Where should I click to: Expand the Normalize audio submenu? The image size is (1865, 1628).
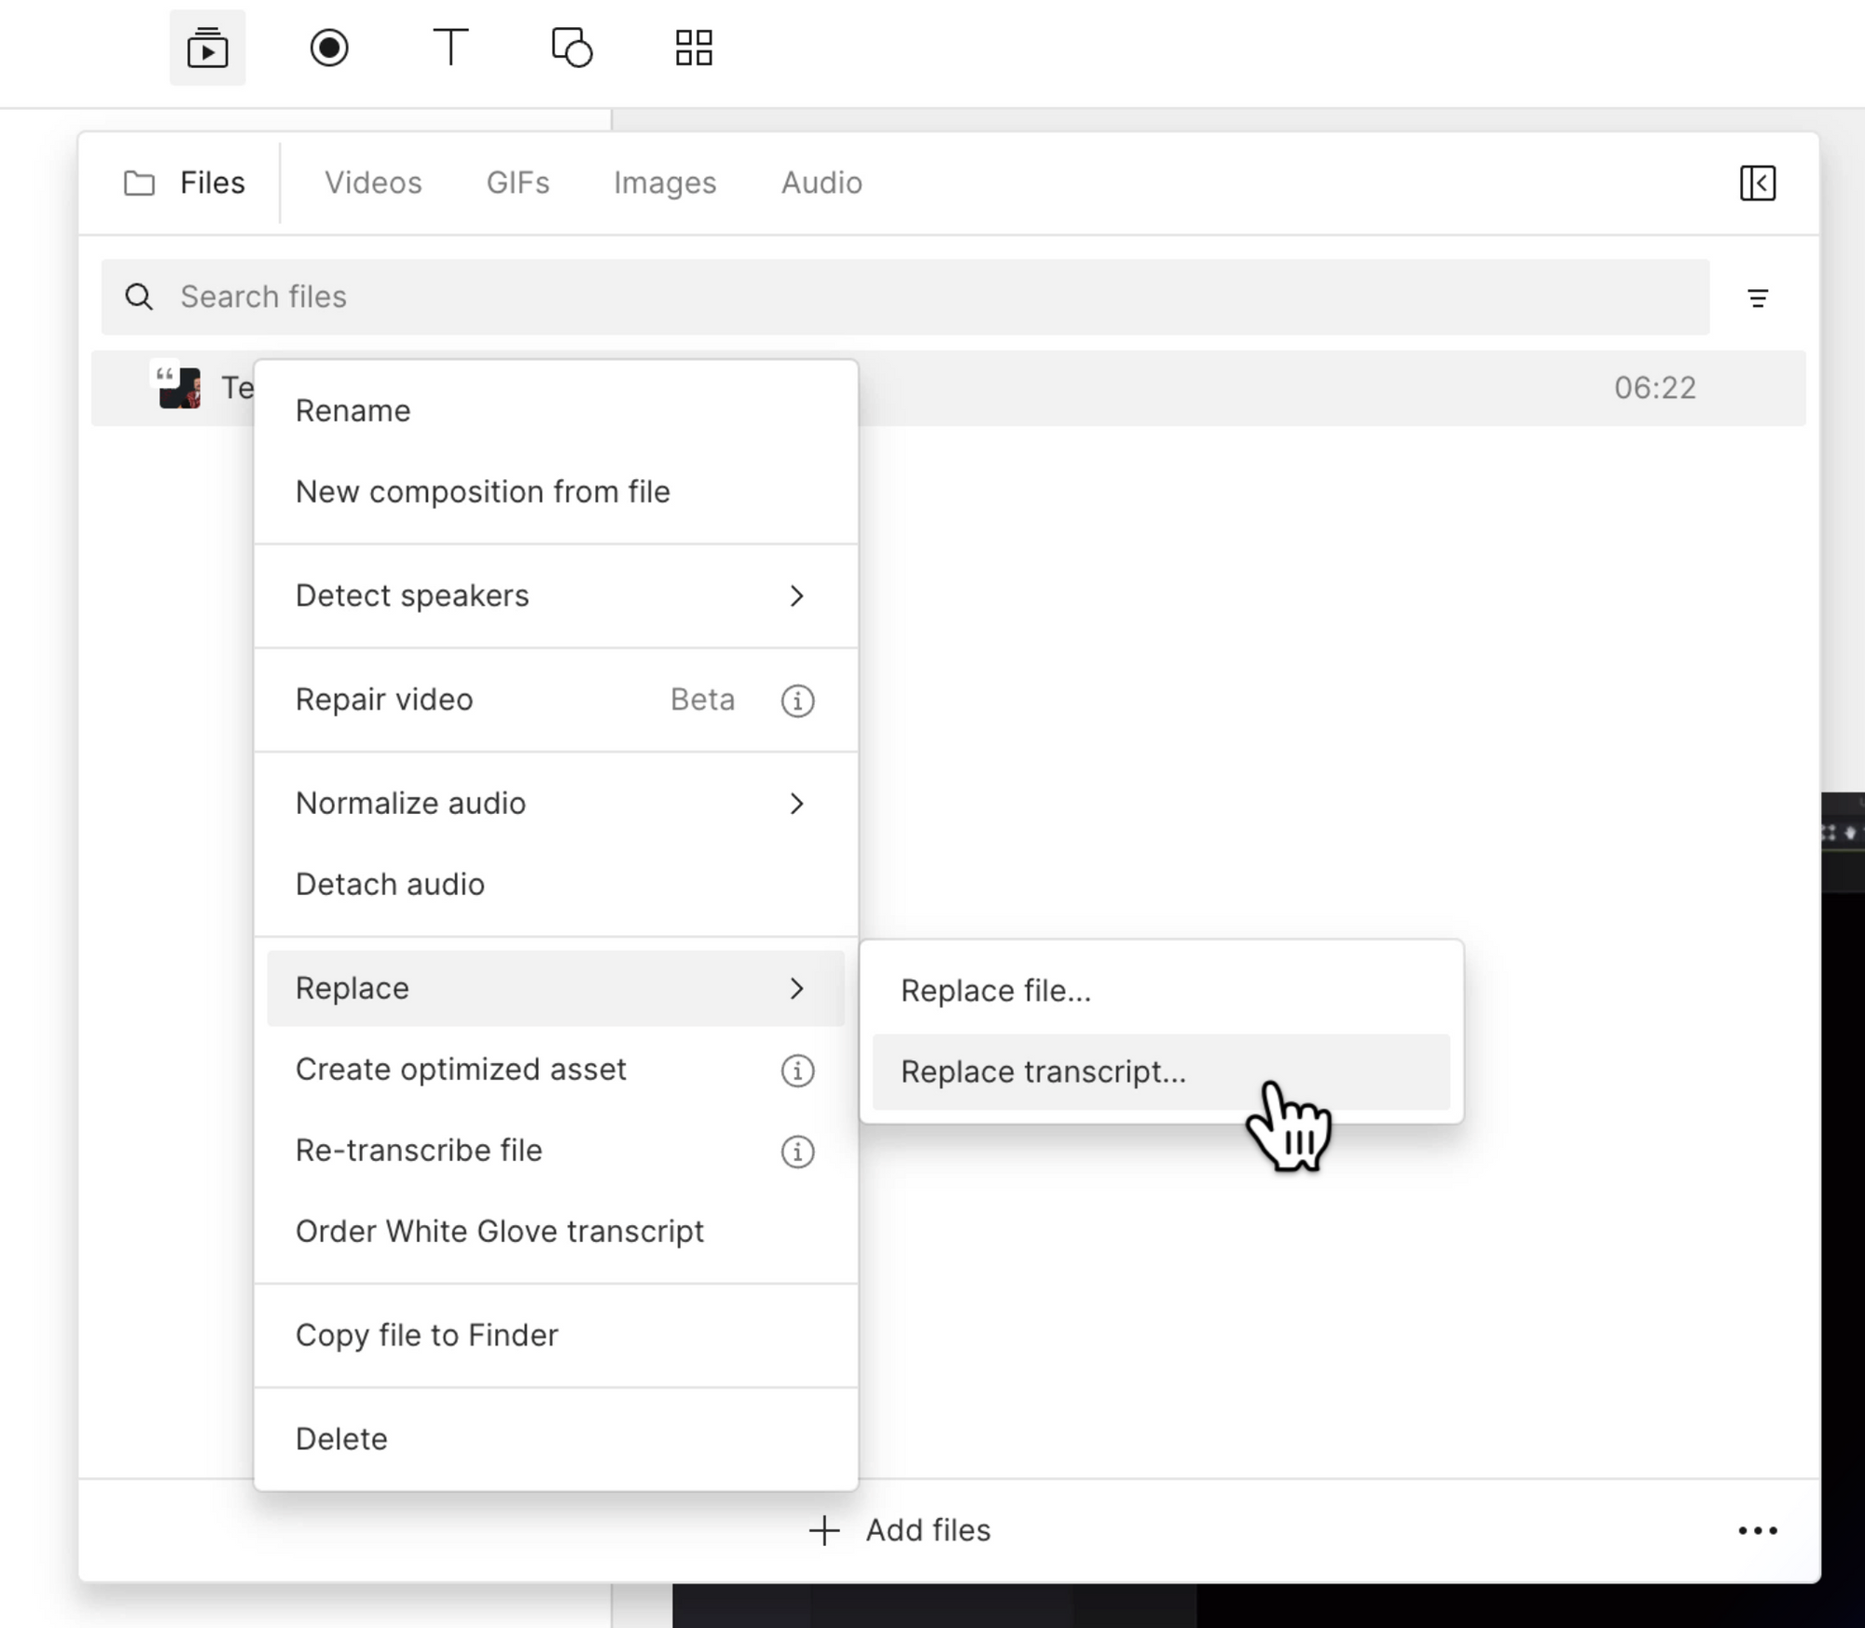point(795,804)
